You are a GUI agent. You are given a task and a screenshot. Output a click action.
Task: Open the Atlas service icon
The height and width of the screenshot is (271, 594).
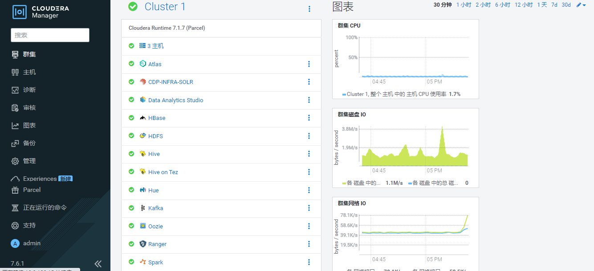[x=143, y=64]
